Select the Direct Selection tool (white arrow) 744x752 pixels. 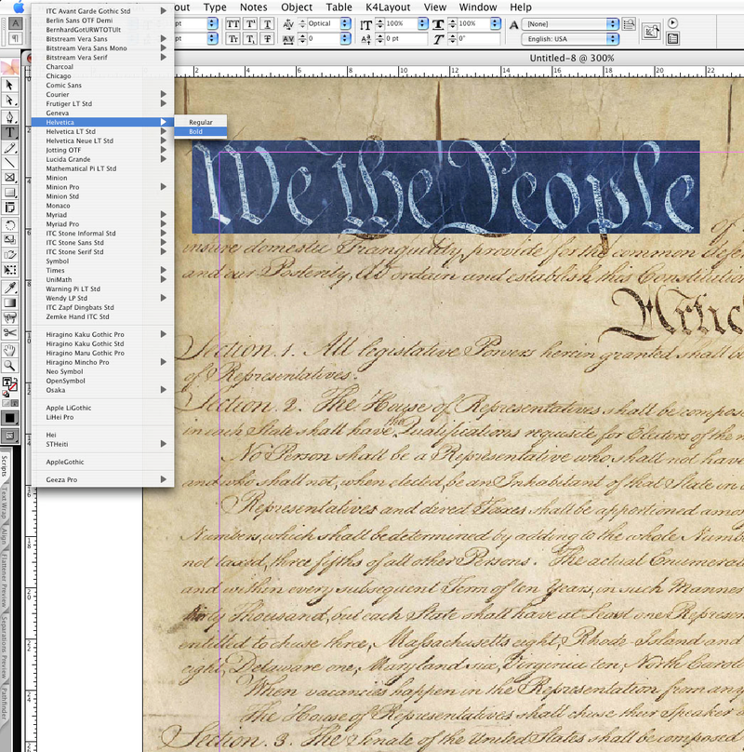pyautogui.click(x=9, y=101)
